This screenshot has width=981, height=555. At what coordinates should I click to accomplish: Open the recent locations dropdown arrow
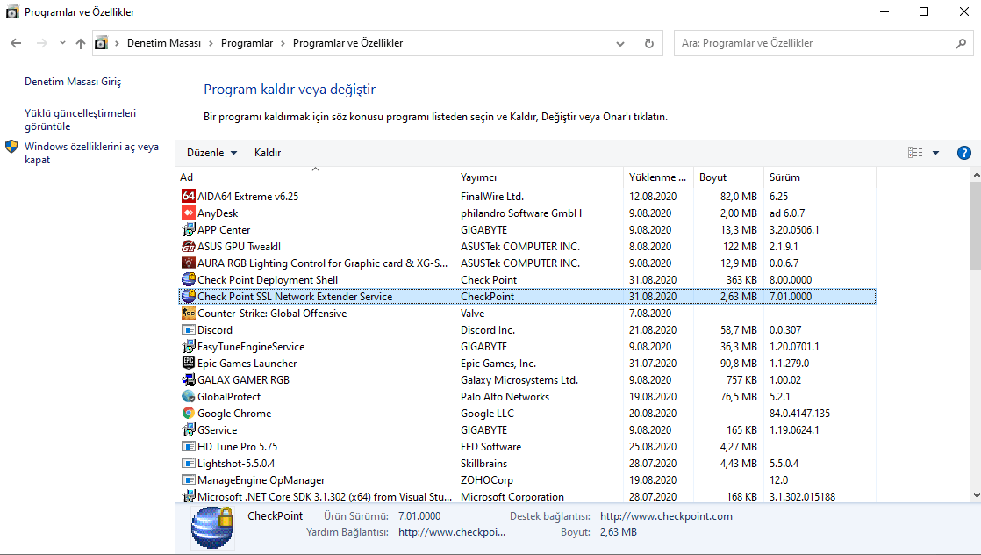[x=62, y=43]
